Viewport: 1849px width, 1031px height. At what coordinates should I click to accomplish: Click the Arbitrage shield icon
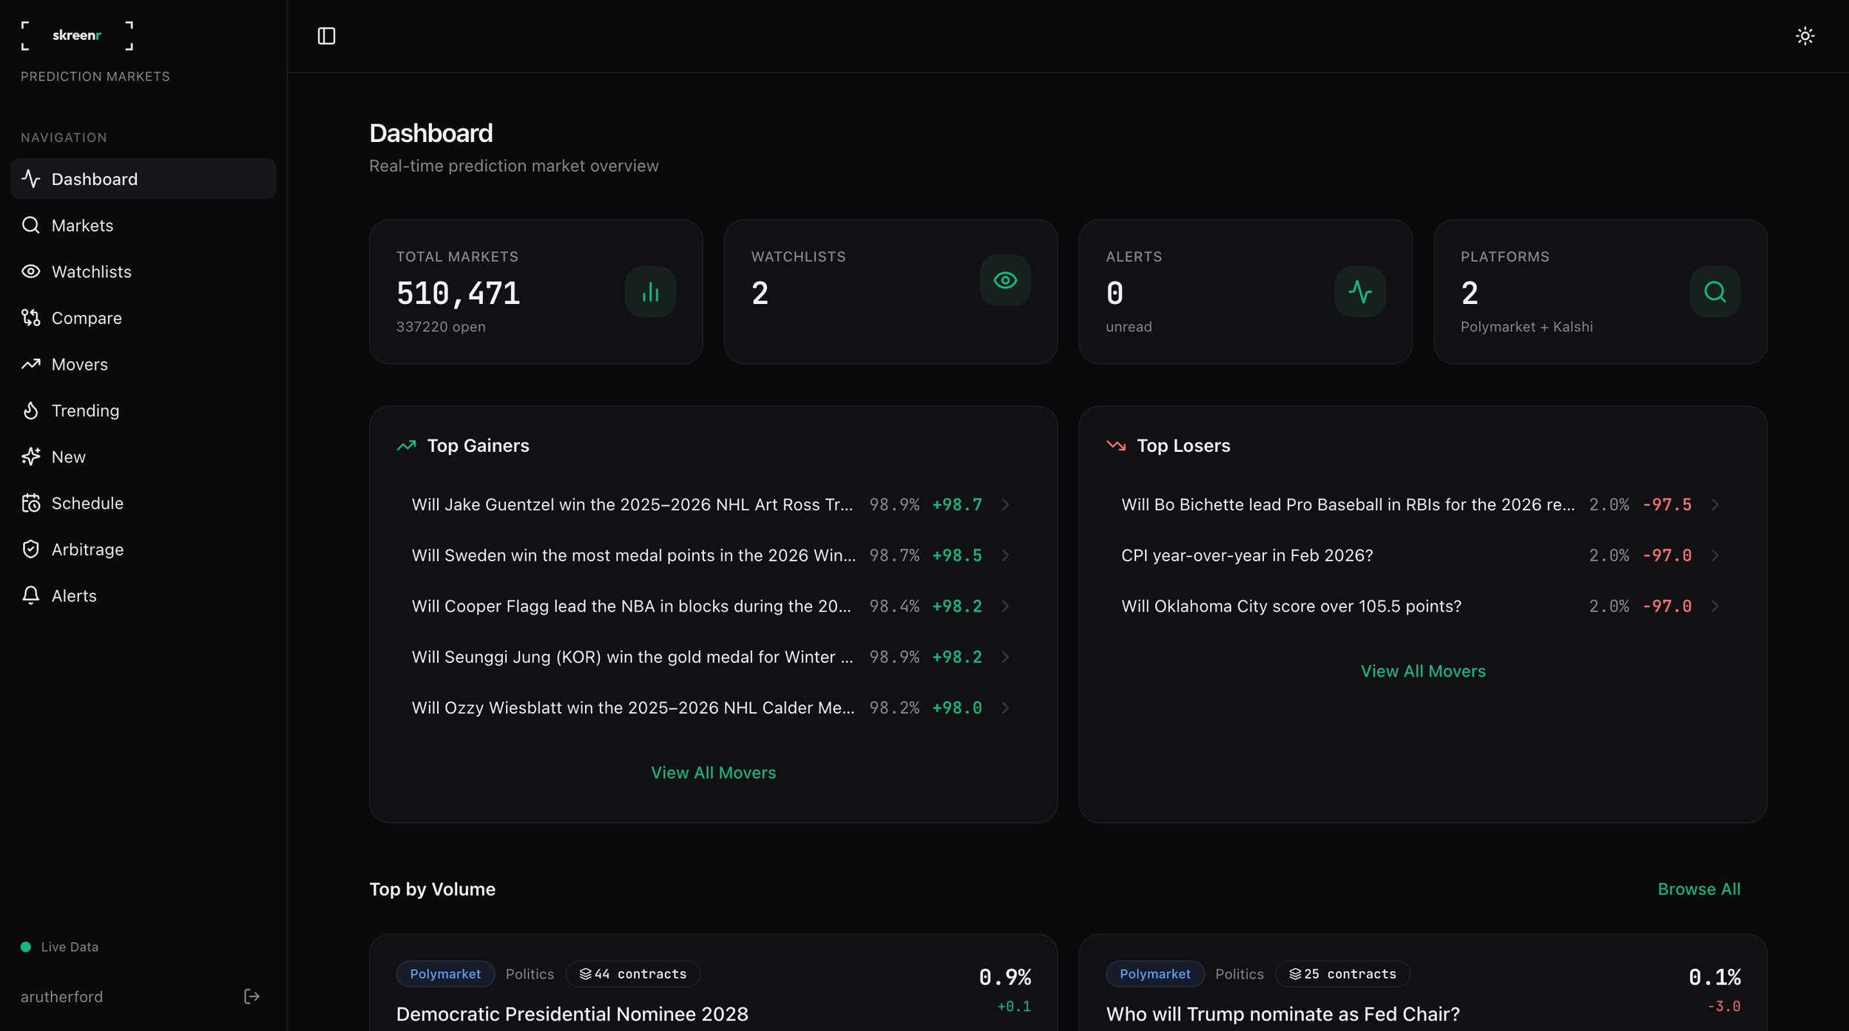[x=30, y=549]
